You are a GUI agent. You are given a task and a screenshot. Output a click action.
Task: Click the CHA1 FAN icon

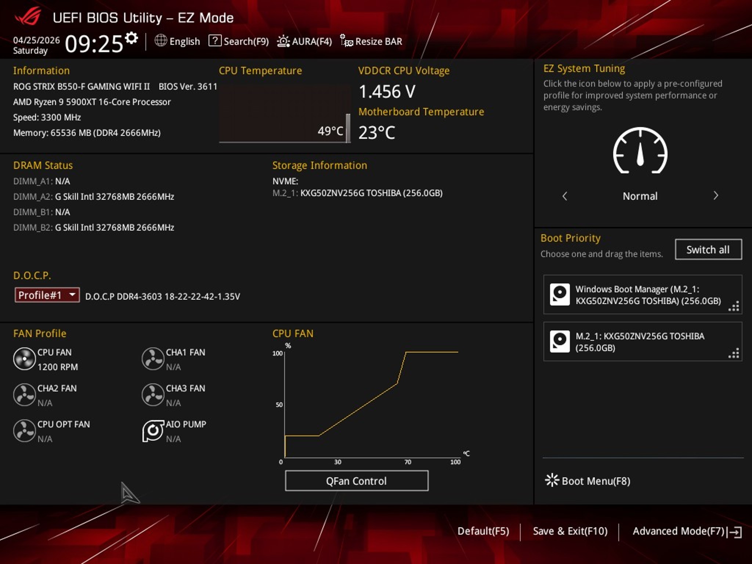(x=153, y=359)
